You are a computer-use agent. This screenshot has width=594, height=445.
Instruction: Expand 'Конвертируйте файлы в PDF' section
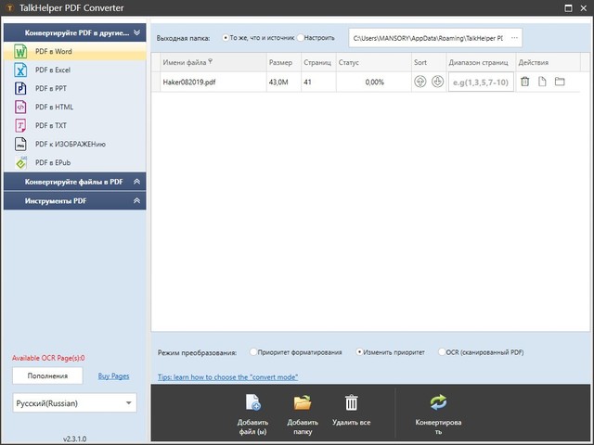[x=74, y=182]
